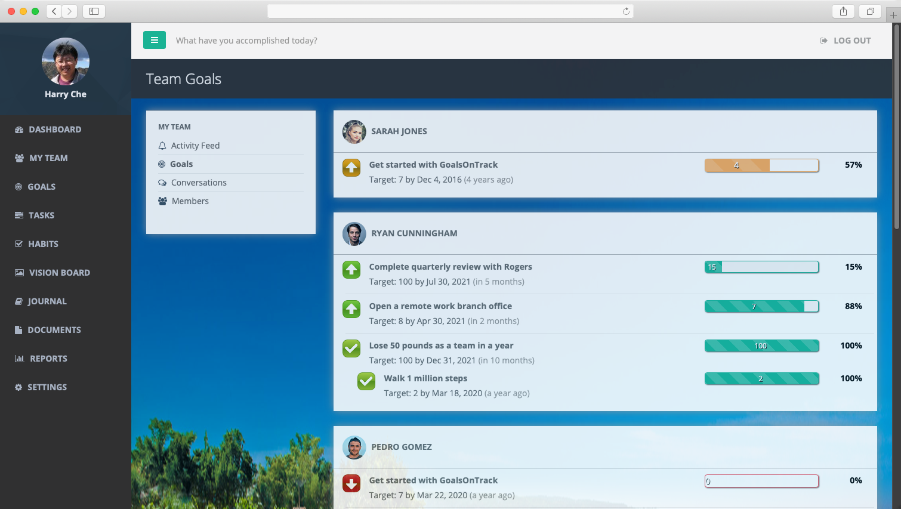Open the Members list in My Team

pyautogui.click(x=190, y=201)
